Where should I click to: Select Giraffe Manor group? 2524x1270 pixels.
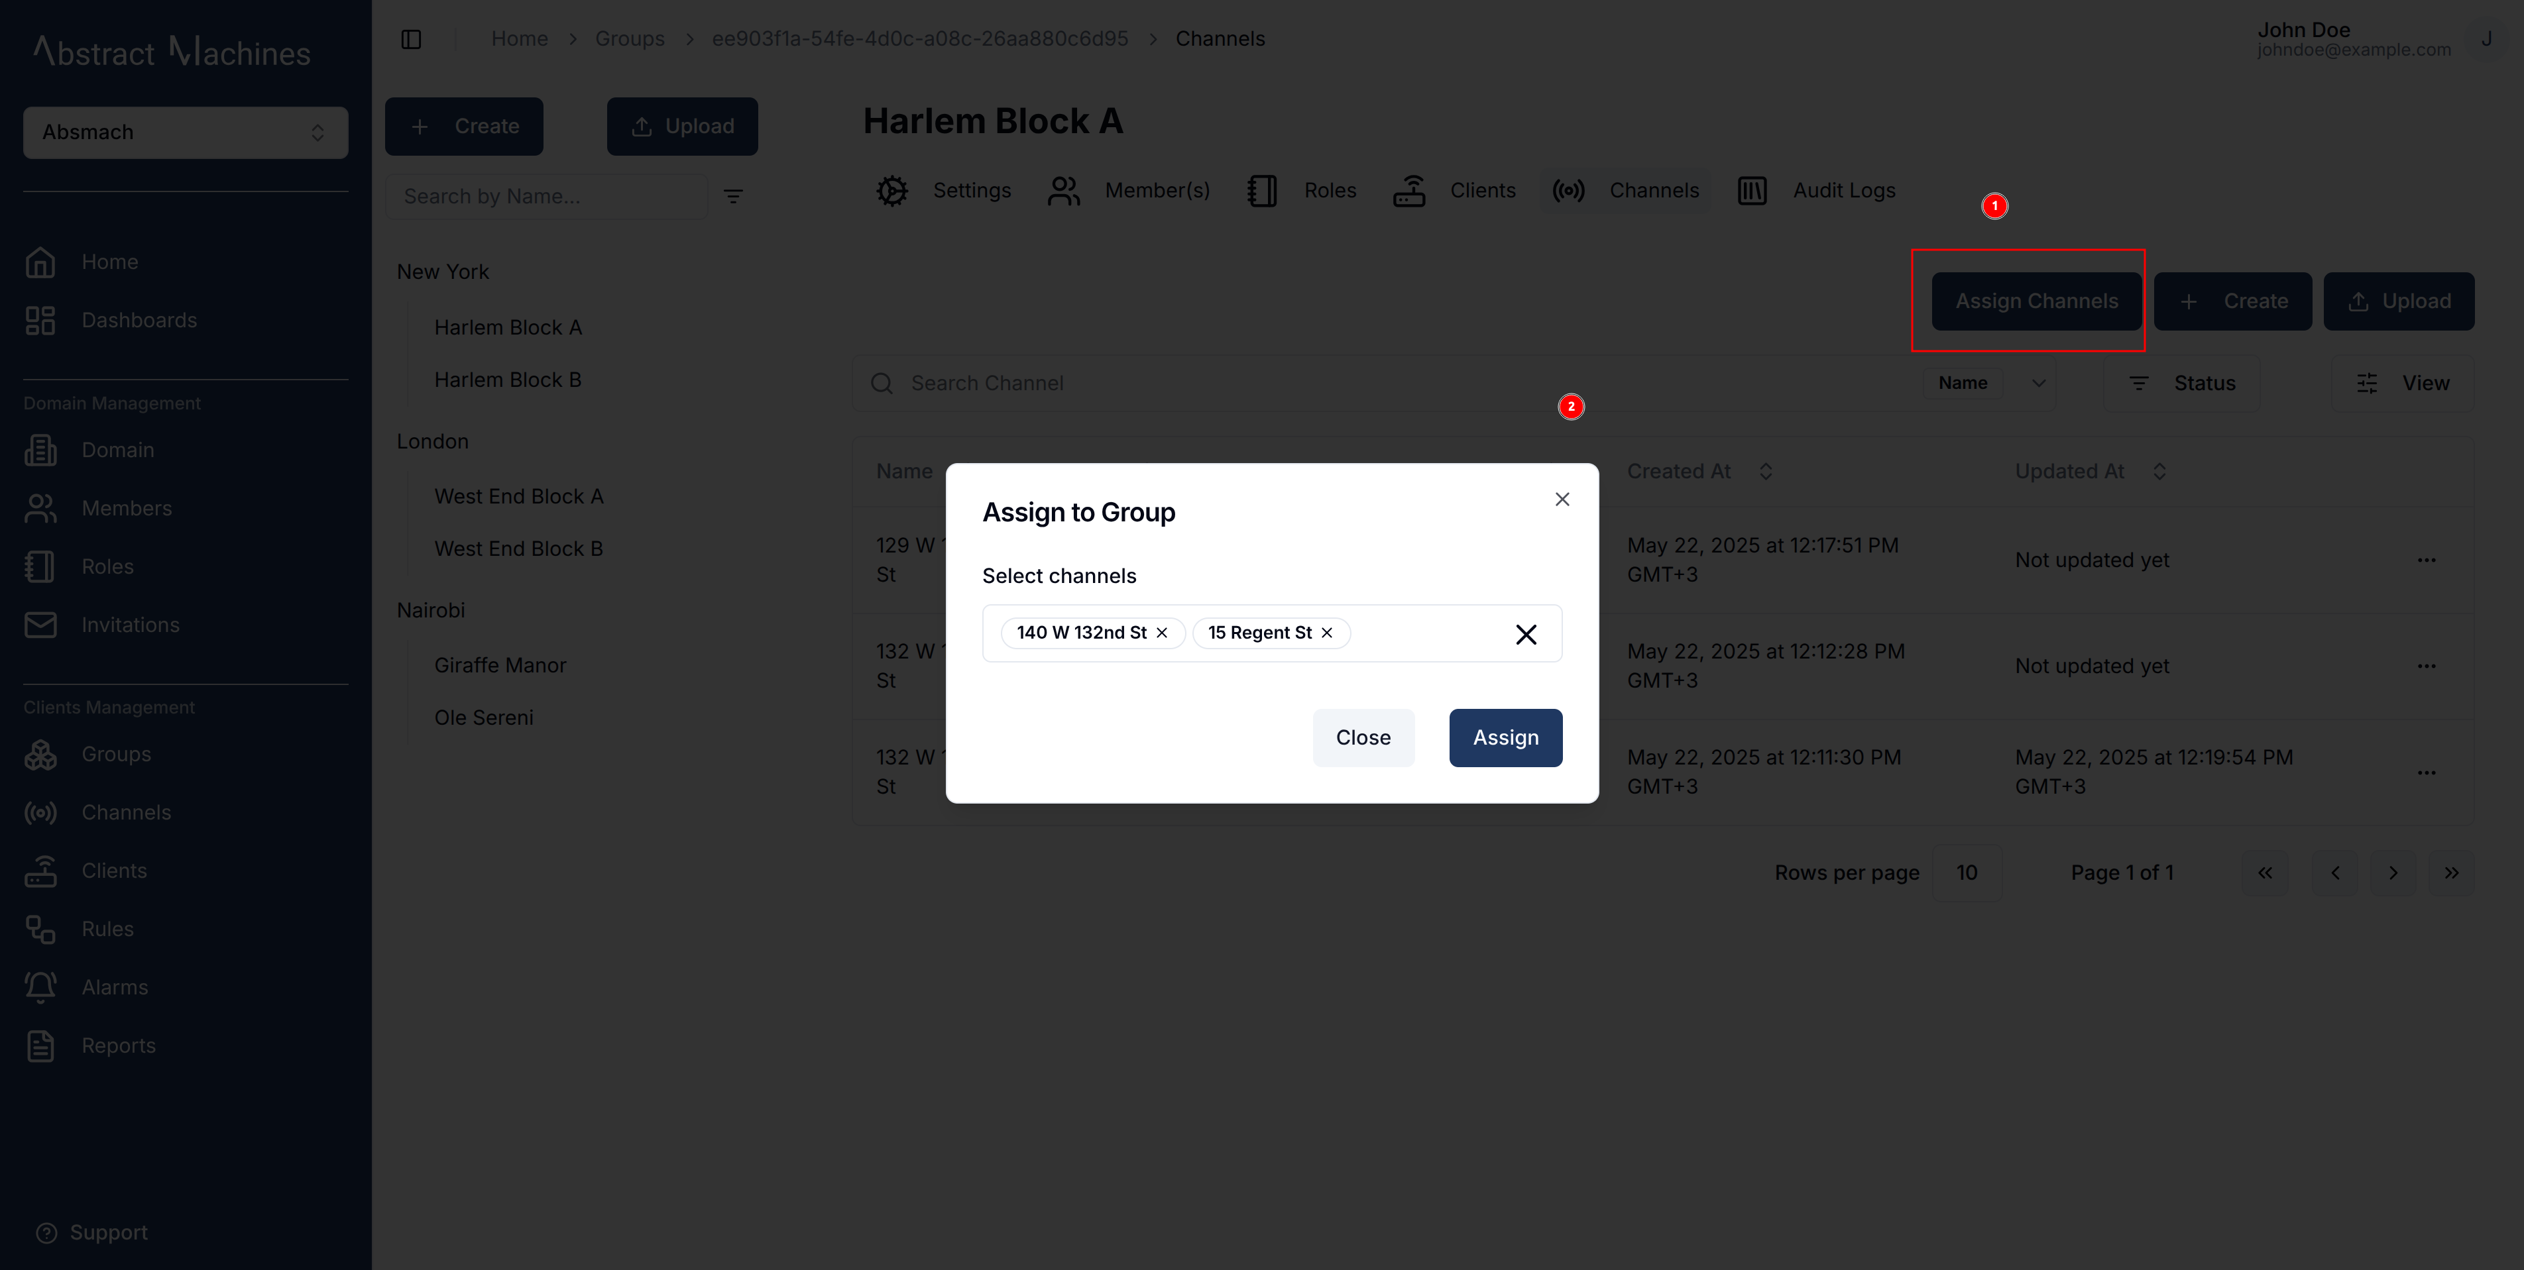[500, 665]
